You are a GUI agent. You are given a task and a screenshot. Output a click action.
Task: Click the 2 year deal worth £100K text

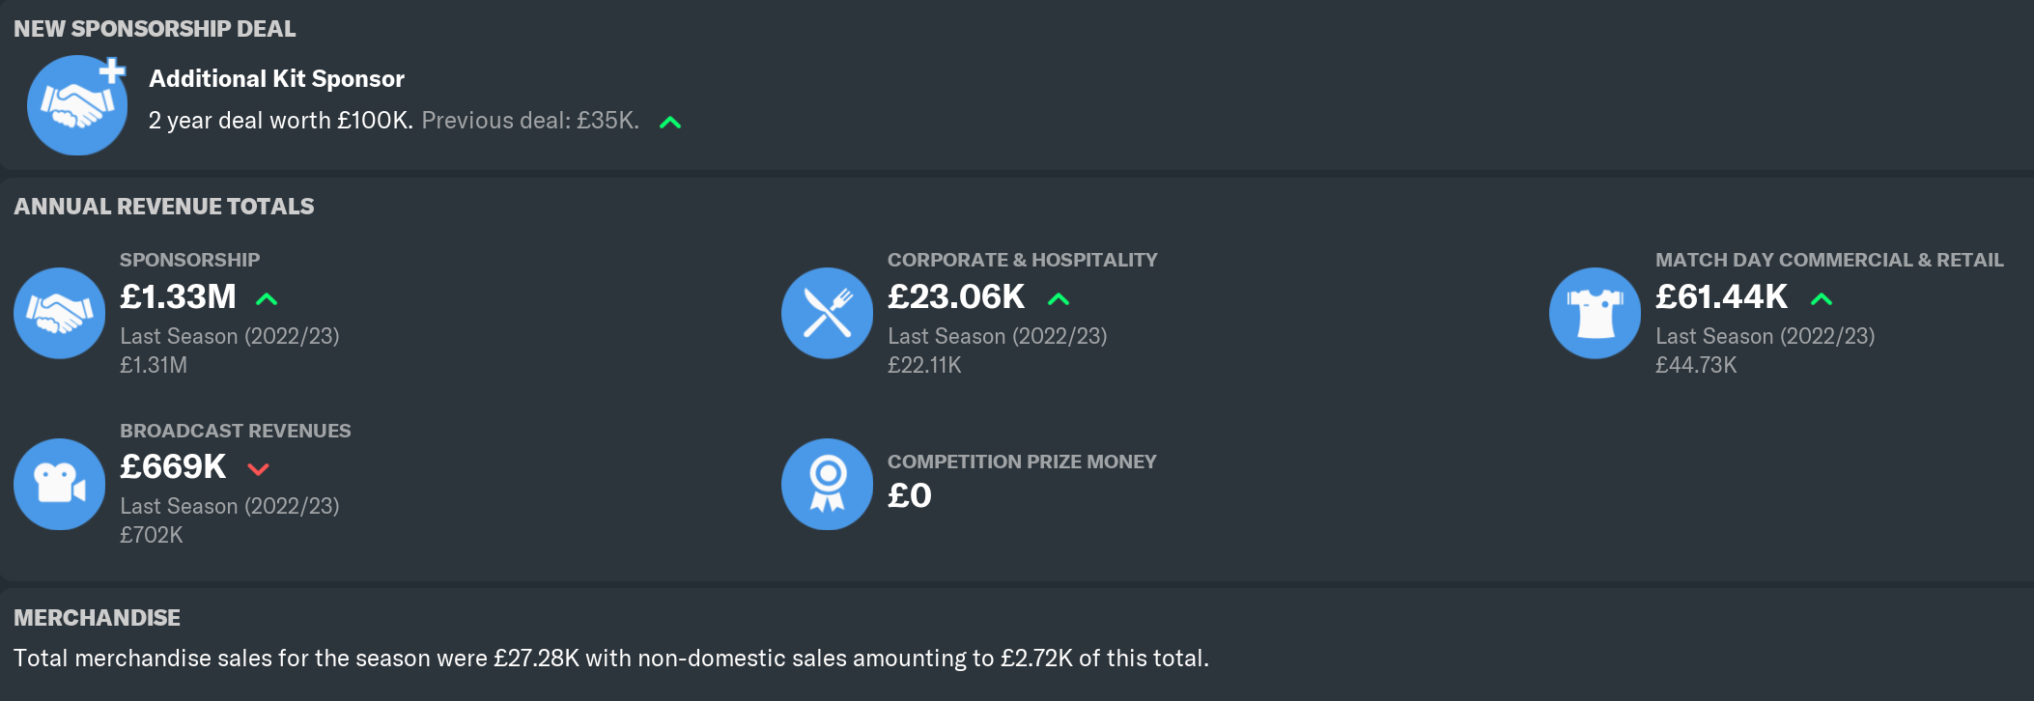(x=280, y=121)
